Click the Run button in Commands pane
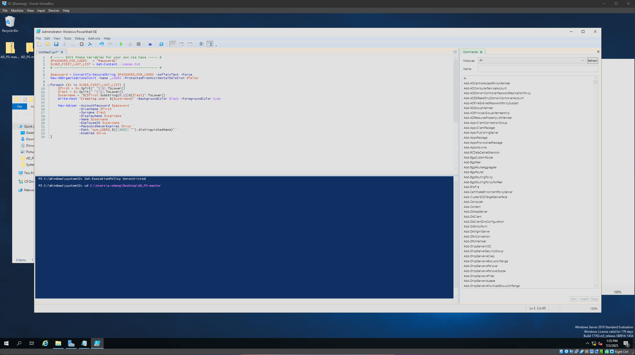The height and width of the screenshot is (355, 635). [574, 299]
